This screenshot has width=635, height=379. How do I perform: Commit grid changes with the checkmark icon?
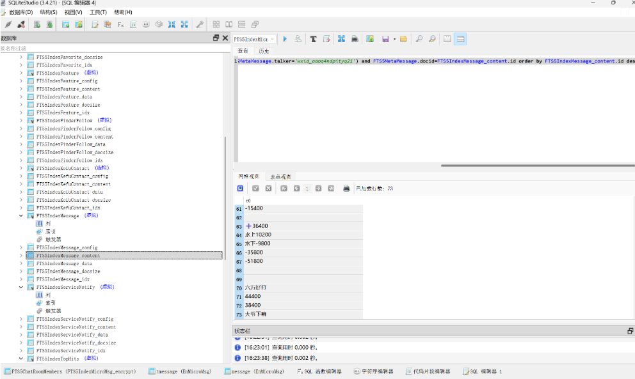coord(255,189)
